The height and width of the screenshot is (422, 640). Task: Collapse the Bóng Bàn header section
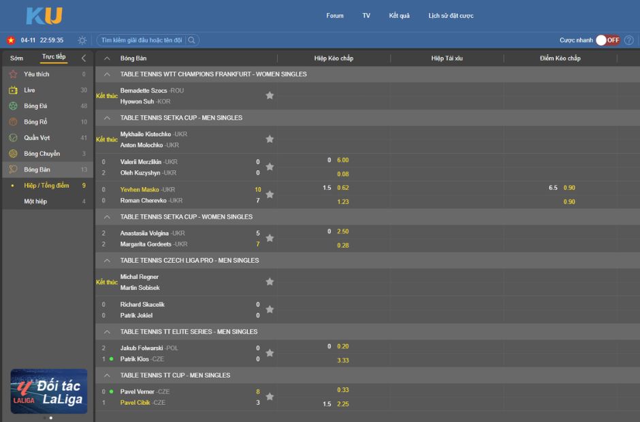click(107, 59)
